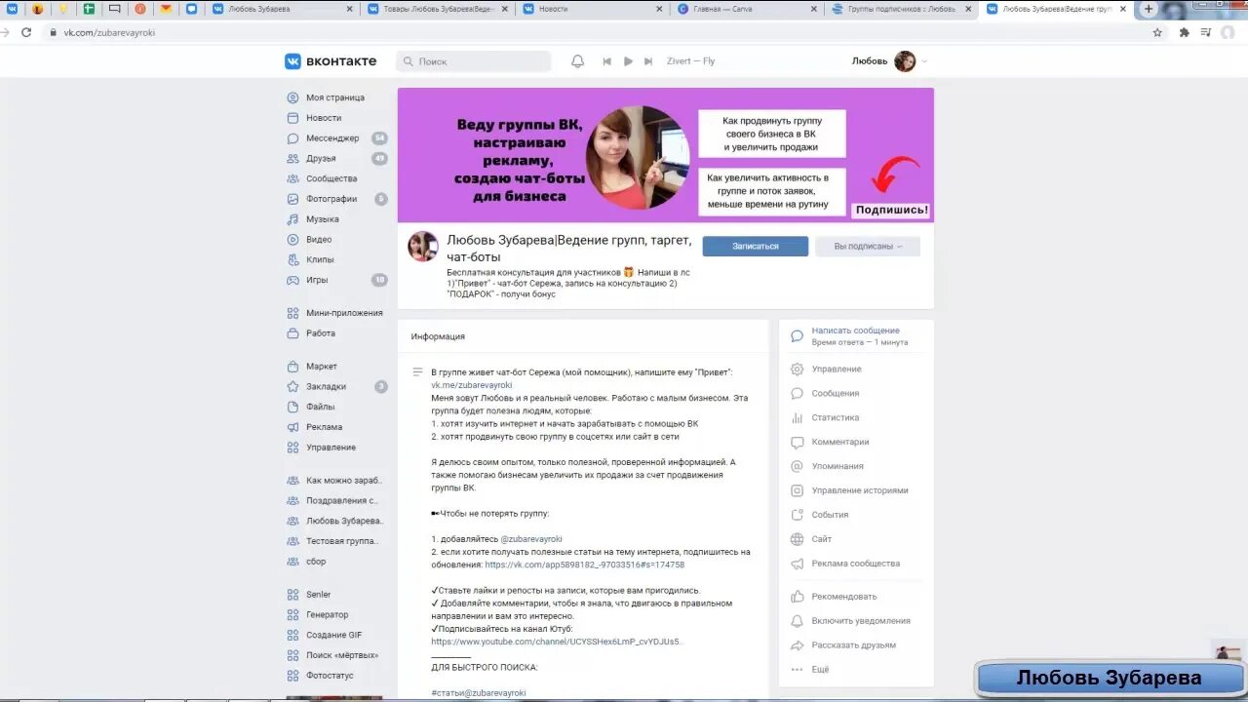Open profile menu next to Любовь avatar
Screen dimensions: 1248x702
pos(925,61)
